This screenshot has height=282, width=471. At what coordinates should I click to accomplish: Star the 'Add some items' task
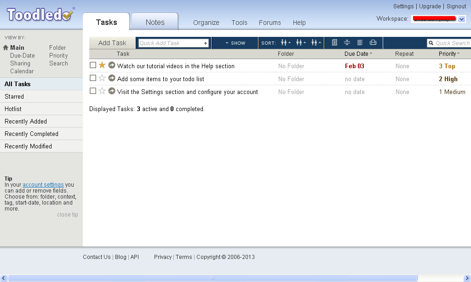click(x=102, y=78)
